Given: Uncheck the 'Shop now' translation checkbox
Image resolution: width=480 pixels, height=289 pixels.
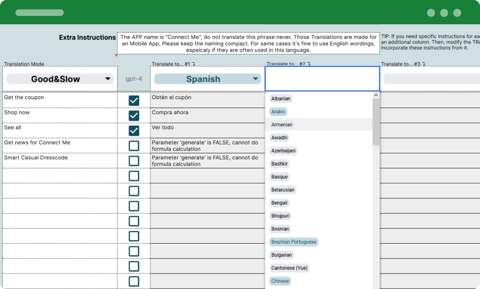Looking at the screenshot, I should click(x=134, y=116).
